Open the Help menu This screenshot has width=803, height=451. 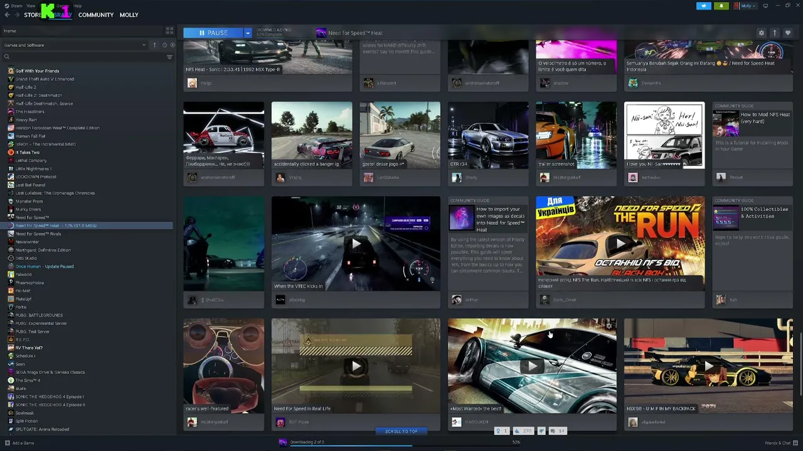(x=77, y=6)
